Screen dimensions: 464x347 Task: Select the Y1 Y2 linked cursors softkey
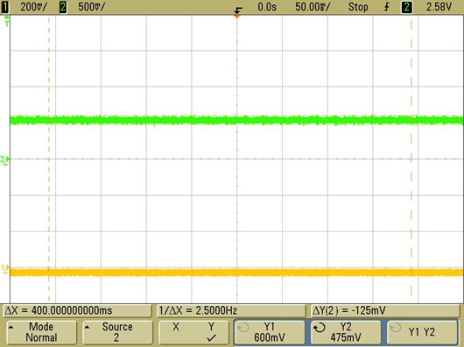pos(422,332)
